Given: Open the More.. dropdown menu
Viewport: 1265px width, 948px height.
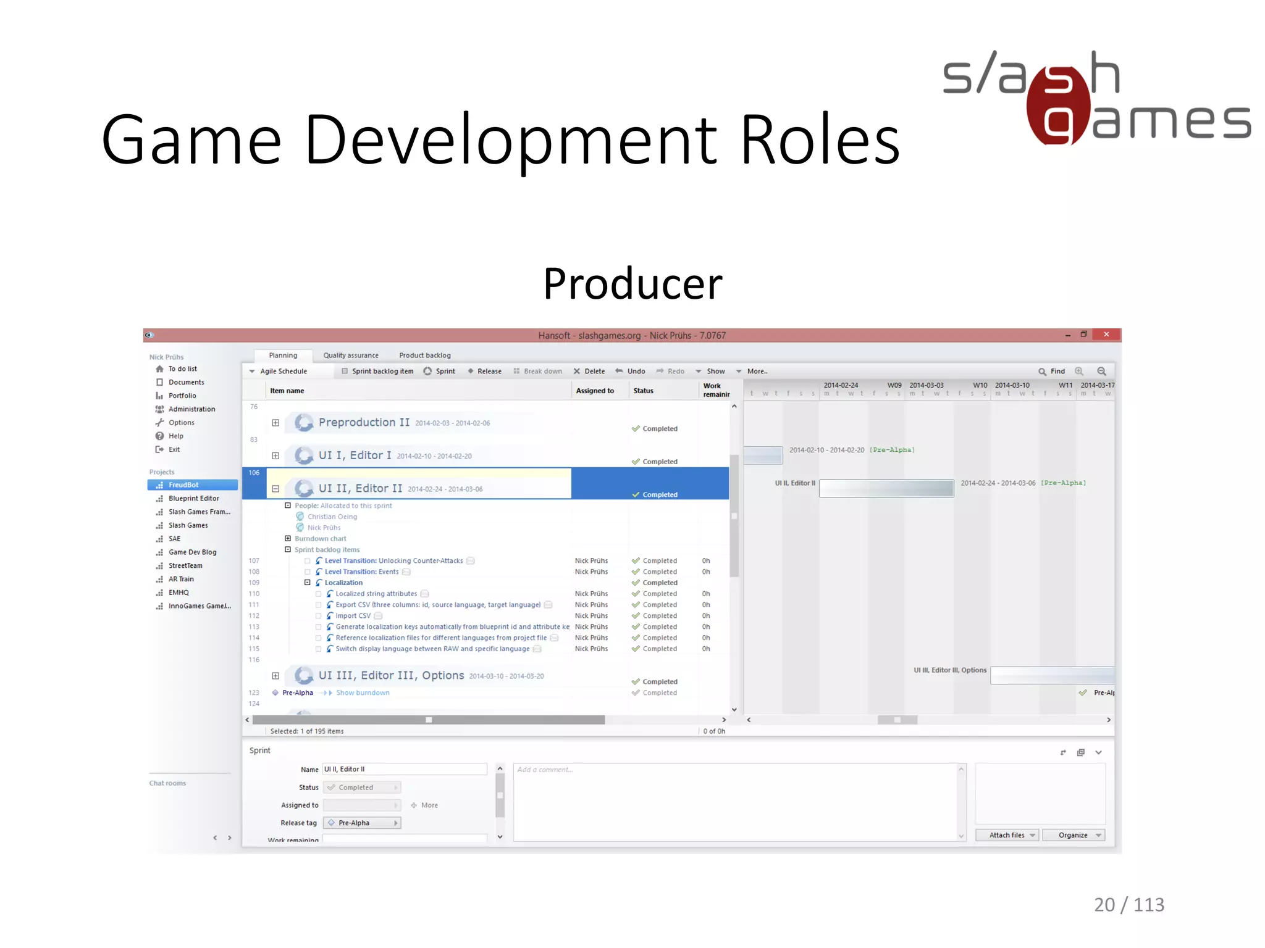Looking at the screenshot, I should [752, 372].
